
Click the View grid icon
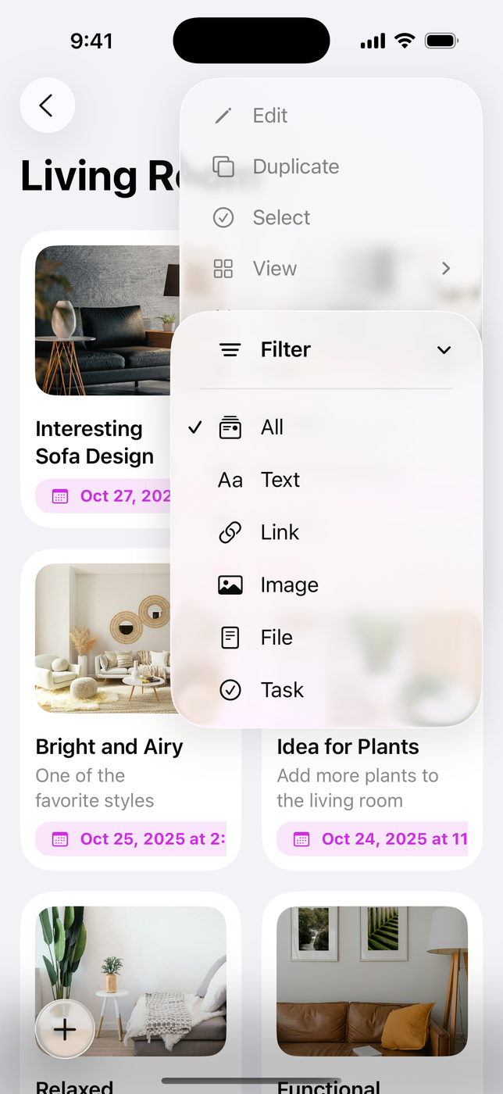pos(223,269)
